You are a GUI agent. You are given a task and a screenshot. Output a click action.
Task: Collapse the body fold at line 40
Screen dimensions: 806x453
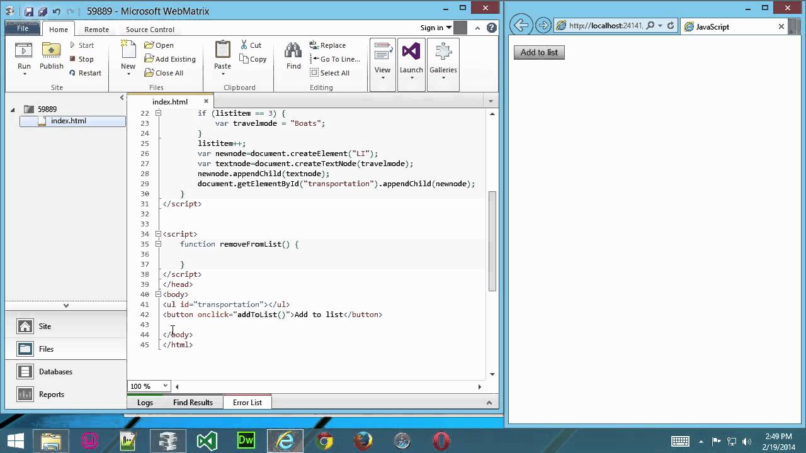click(x=158, y=294)
